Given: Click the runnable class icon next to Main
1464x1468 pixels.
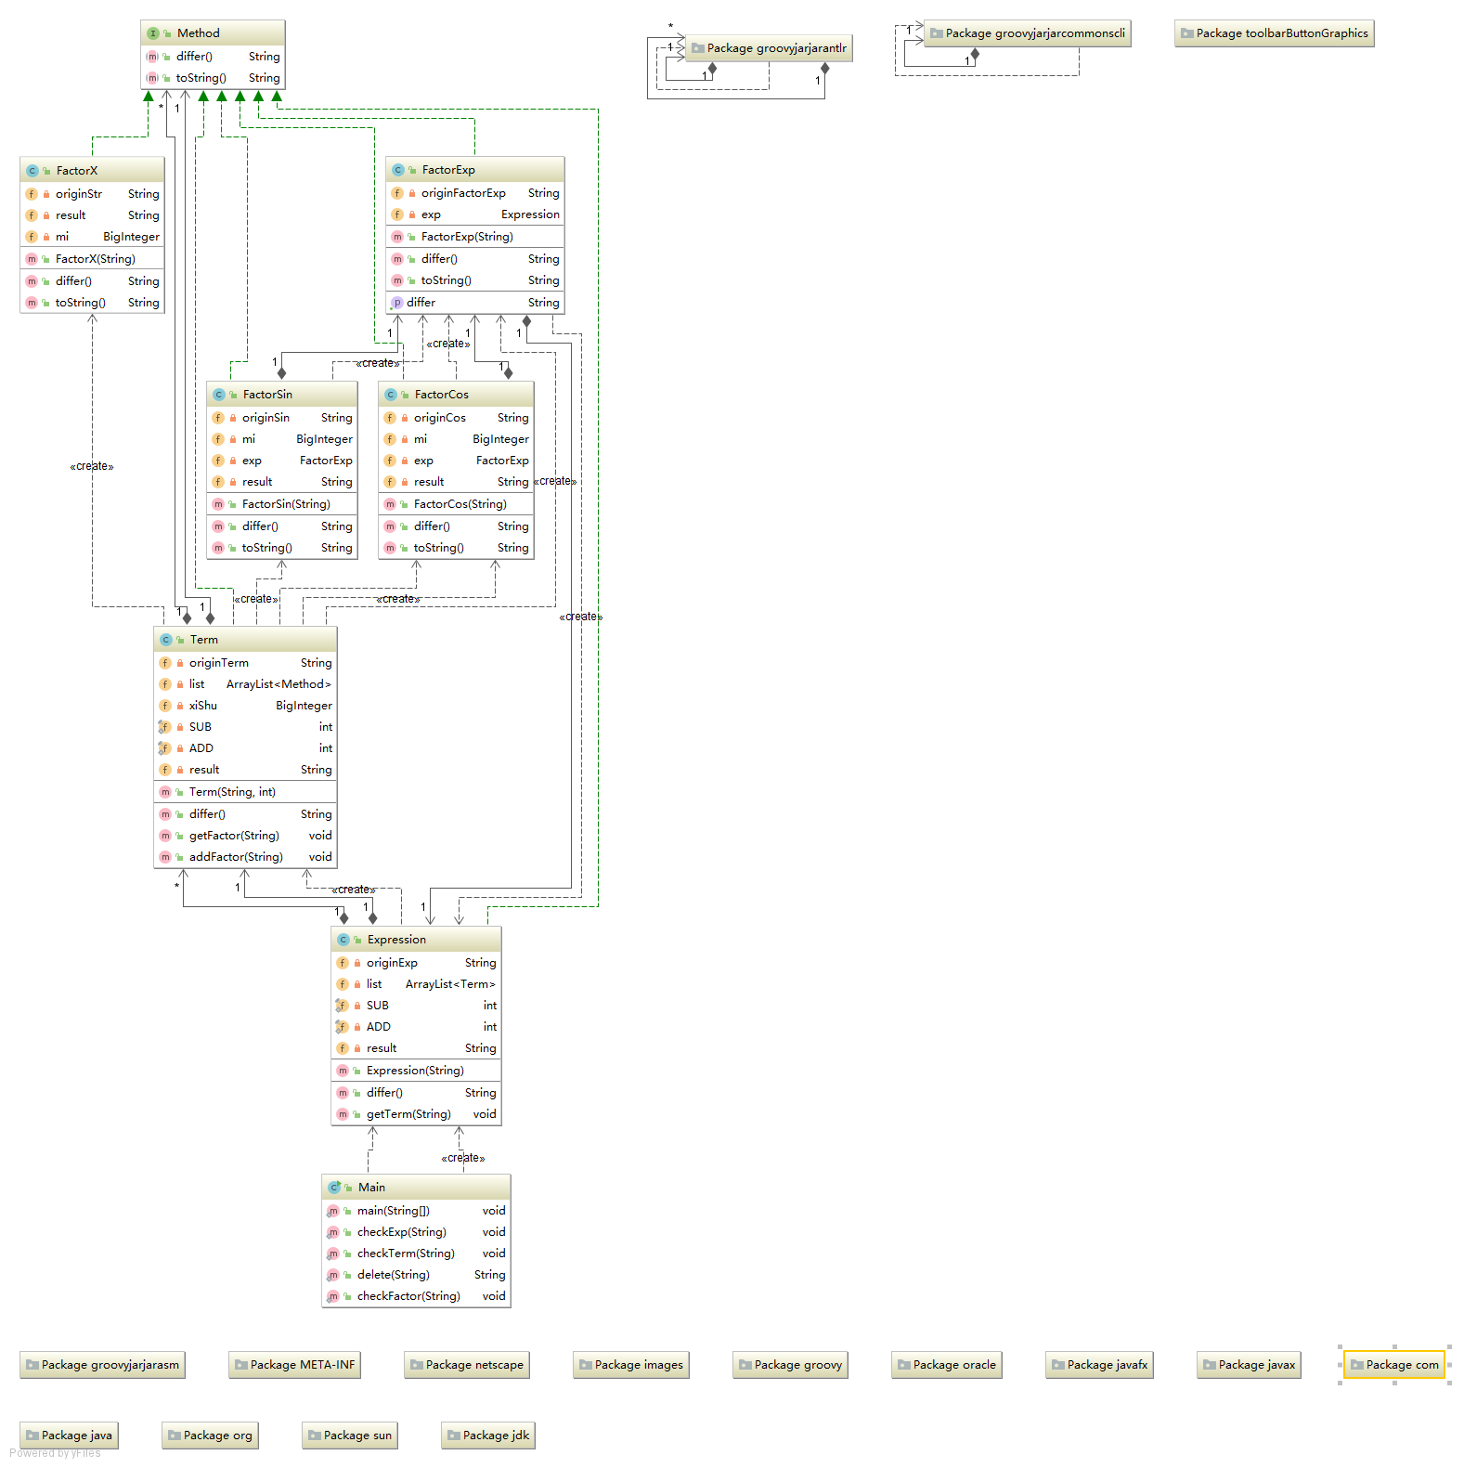Looking at the screenshot, I should click(334, 1188).
